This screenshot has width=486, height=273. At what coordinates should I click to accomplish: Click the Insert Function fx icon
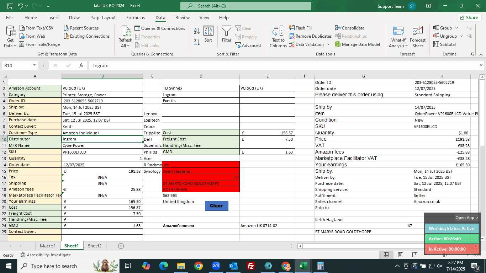pyautogui.click(x=81, y=65)
